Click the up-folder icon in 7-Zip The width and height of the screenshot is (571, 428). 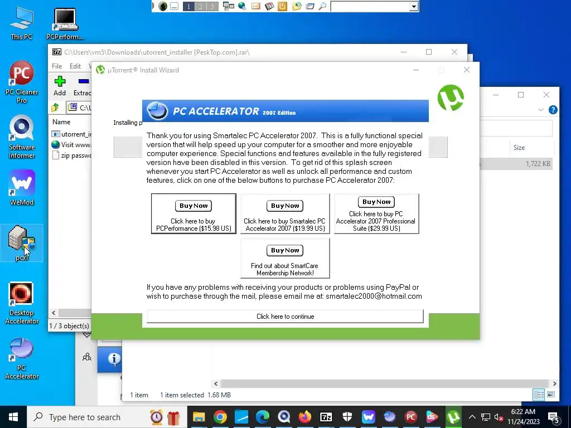click(x=55, y=108)
